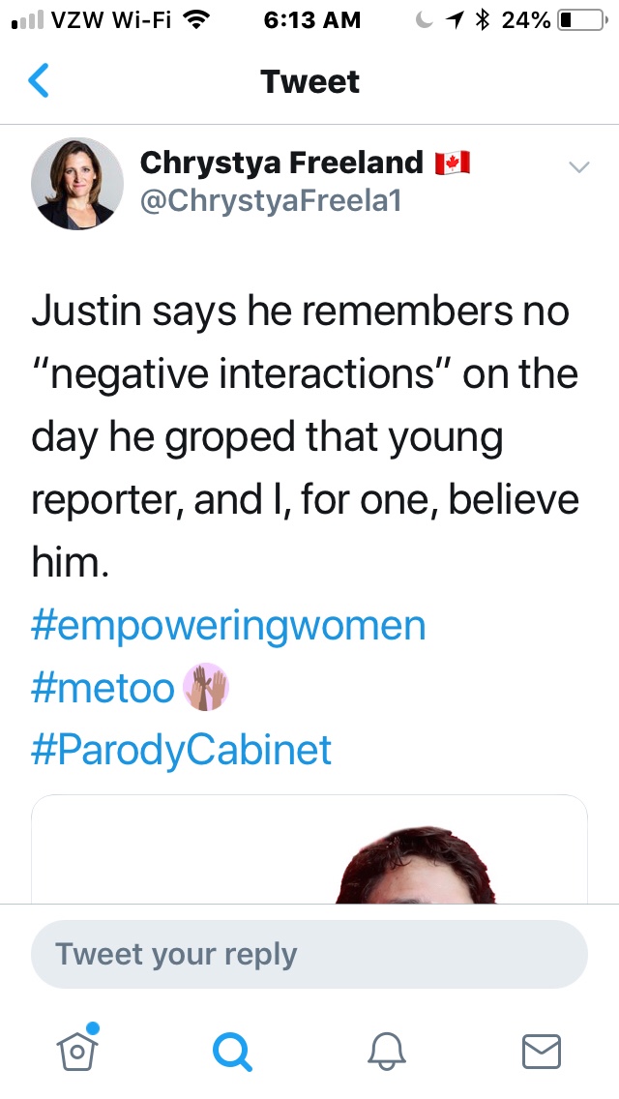Tap the 6:13 AM clock

[x=310, y=20]
